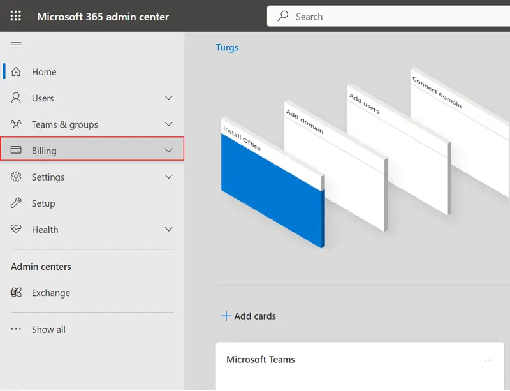Click the Teams & groups people icon
This screenshot has width=510, height=391.
click(x=17, y=124)
